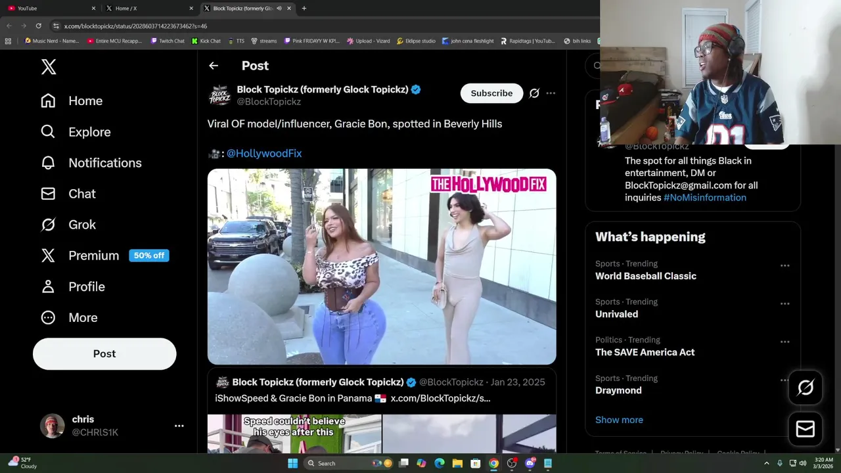
Task: Open the More circle menu
Action: click(x=48, y=317)
